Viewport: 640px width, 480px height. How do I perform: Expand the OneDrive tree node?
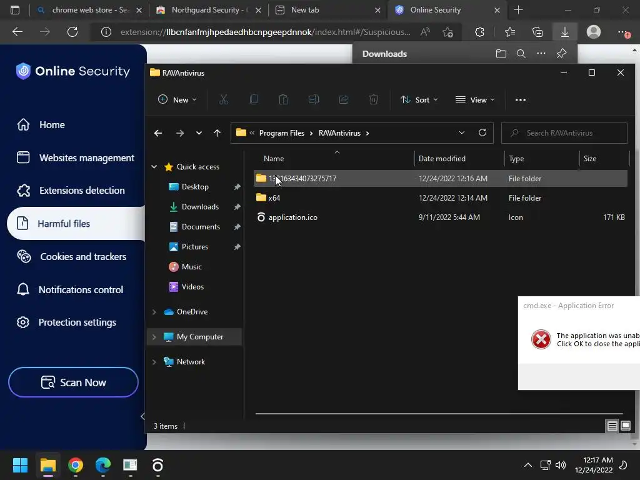154,312
